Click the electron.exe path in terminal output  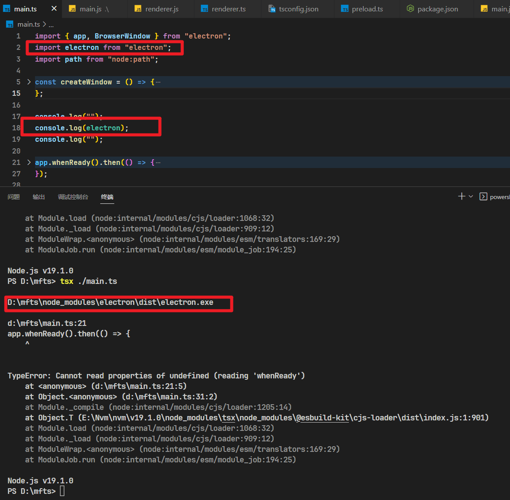tap(110, 302)
